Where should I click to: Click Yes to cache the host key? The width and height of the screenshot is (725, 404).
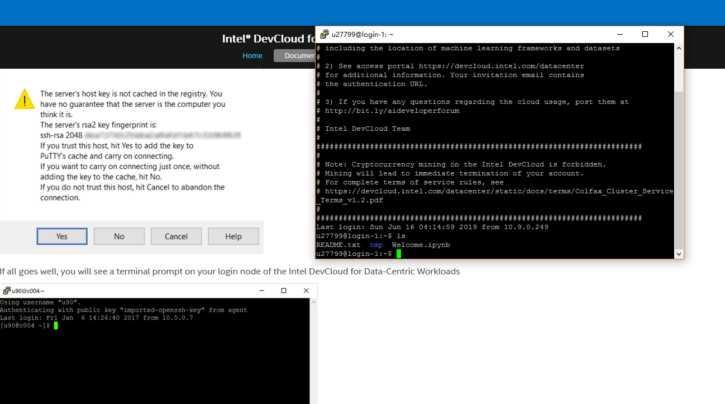[62, 236]
